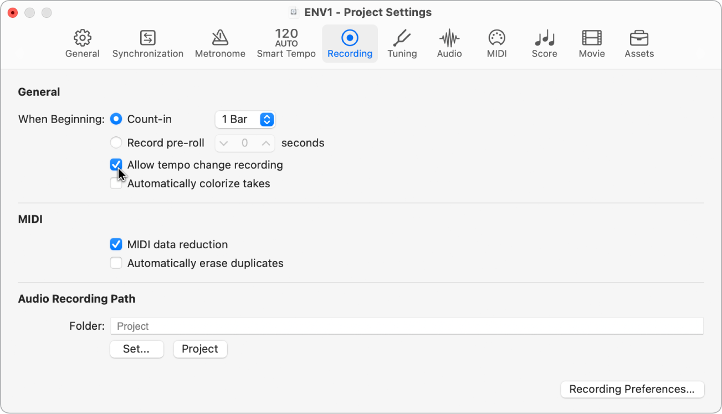722x414 pixels.
Task: Select the Metronome settings icon
Action: (220, 44)
